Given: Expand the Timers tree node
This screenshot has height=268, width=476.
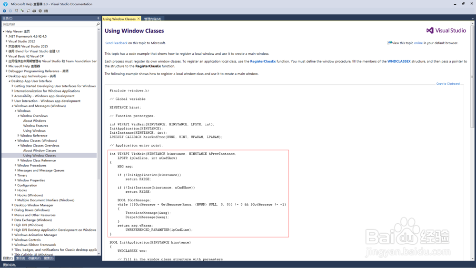Looking at the screenshot, I should (16, 175).
